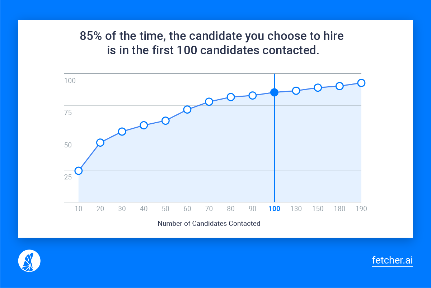431x288 pixels.
Task: Select the data point above 130
Action: [296, 91]
